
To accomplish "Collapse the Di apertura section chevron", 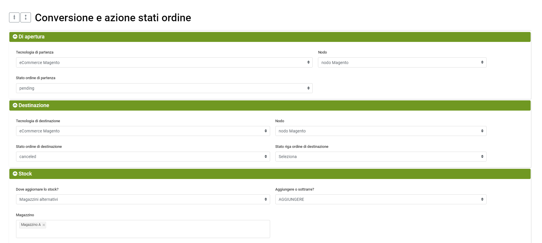I will coord(15,37).
